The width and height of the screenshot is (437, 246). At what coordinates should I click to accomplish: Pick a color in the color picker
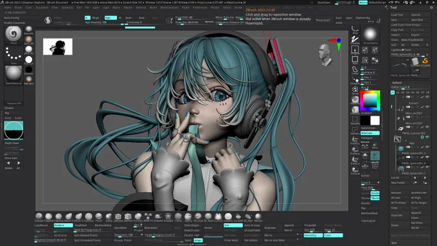click(370, 101)
